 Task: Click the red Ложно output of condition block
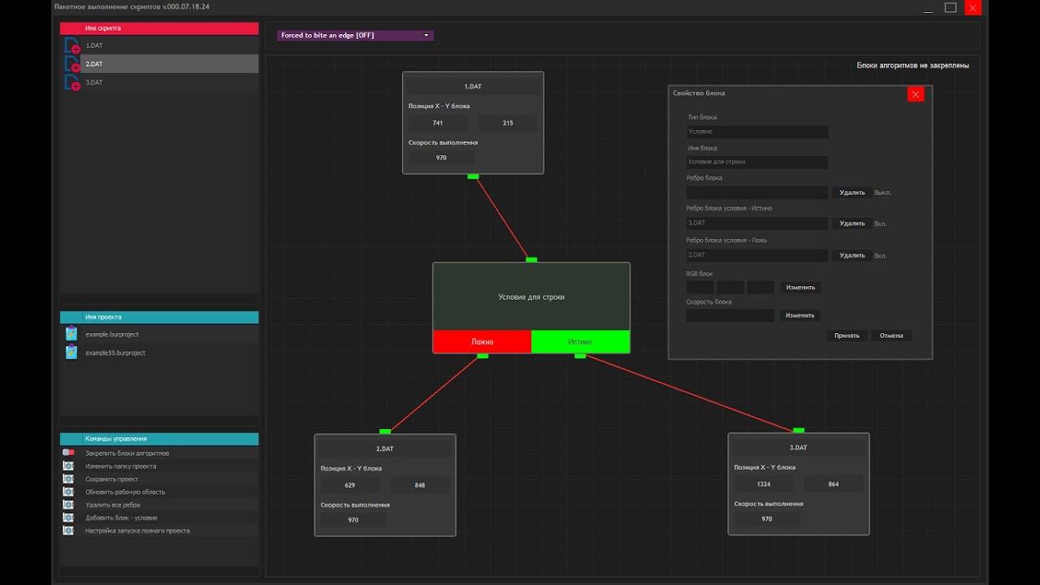[x=482, y=342]
